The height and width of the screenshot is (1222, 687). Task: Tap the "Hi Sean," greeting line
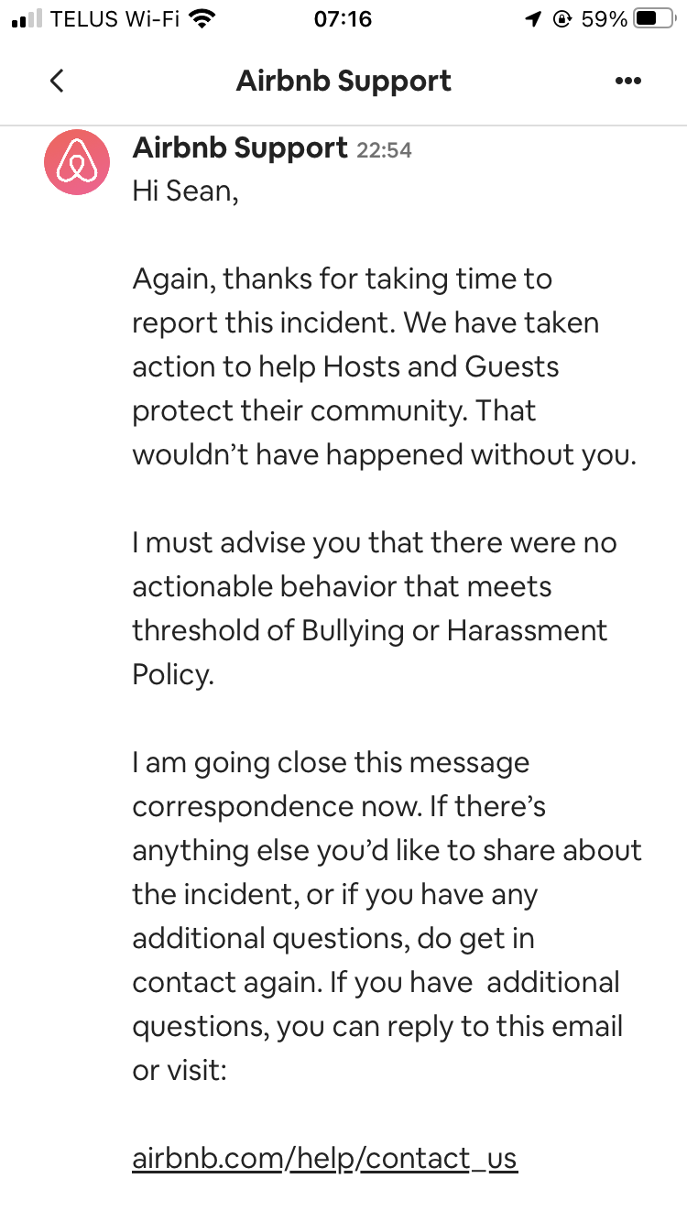click(x=185, y=191)
